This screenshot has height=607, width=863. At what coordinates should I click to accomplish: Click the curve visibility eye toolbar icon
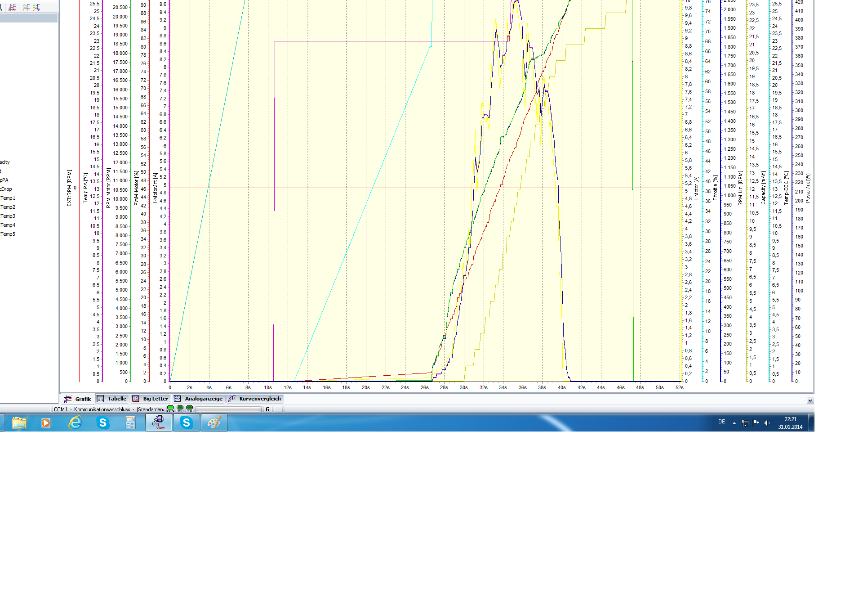(12, 8)
